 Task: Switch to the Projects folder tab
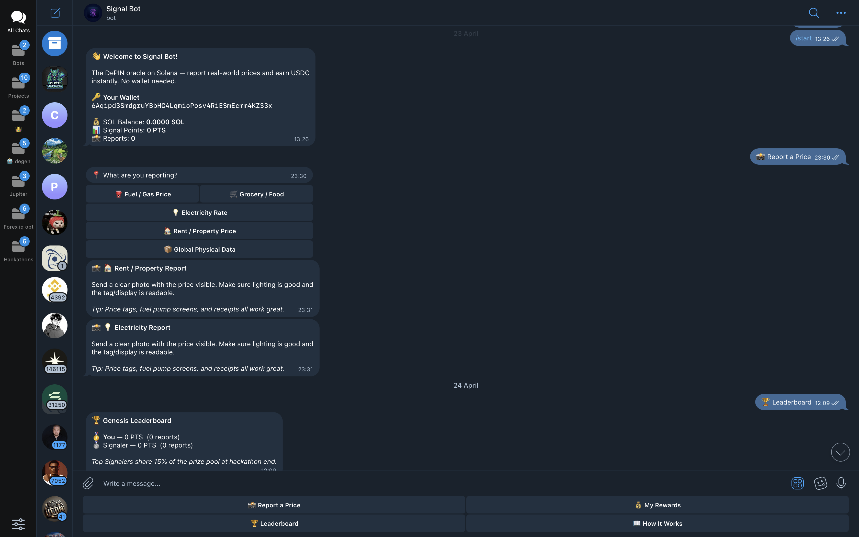18,86
